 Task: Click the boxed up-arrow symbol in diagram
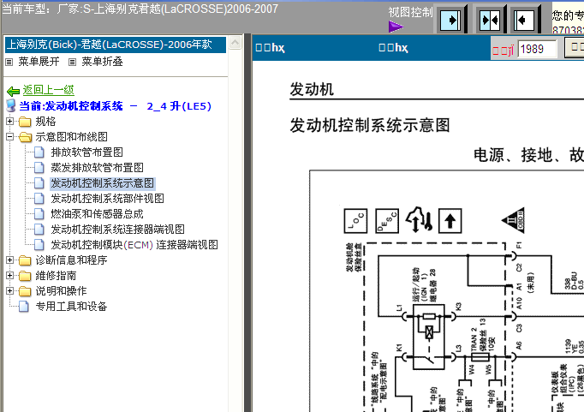[450, 221]
